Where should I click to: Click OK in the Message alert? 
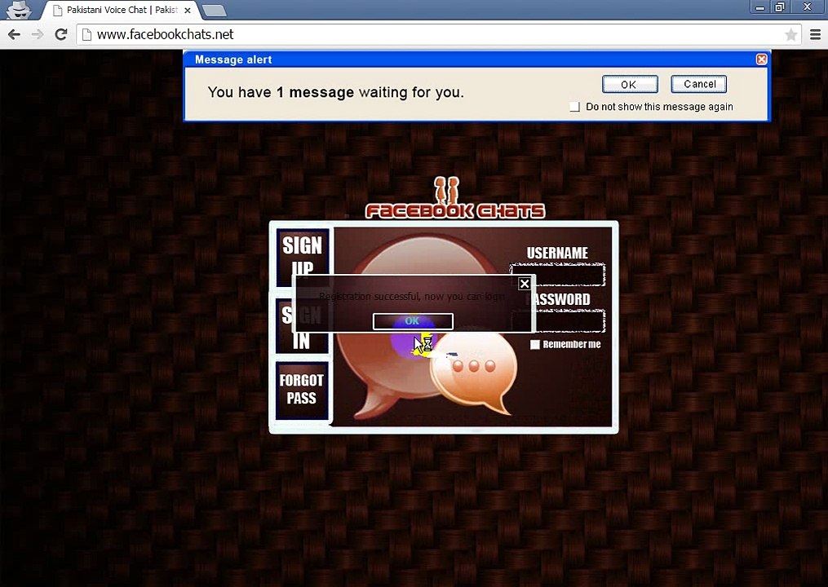(630, 85)
